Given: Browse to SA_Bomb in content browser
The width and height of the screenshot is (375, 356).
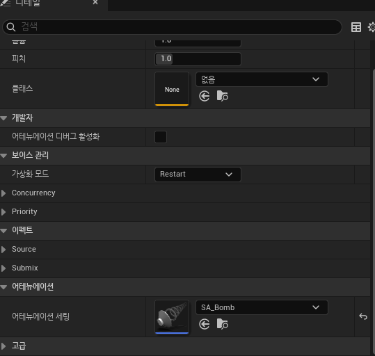Looking at the screenshot, I should point(223,324).
